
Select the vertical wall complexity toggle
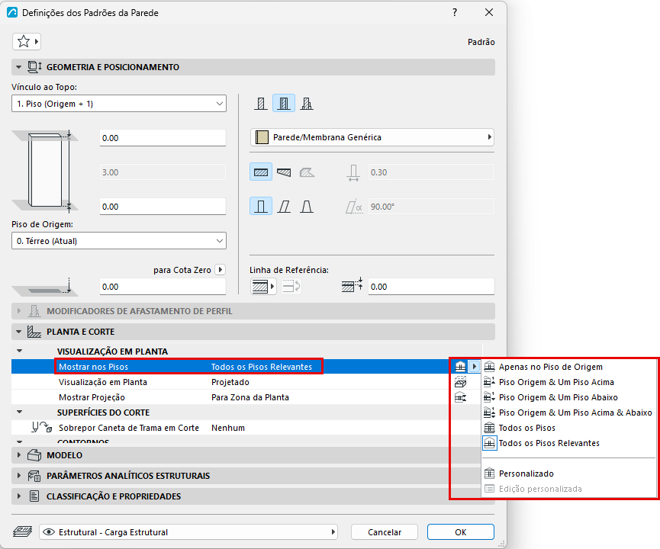point(261,207)
